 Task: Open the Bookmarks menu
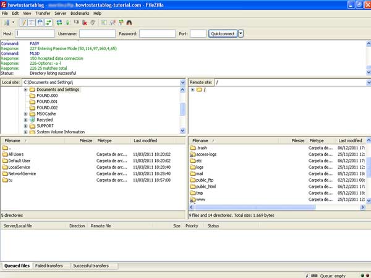point(80,13)
